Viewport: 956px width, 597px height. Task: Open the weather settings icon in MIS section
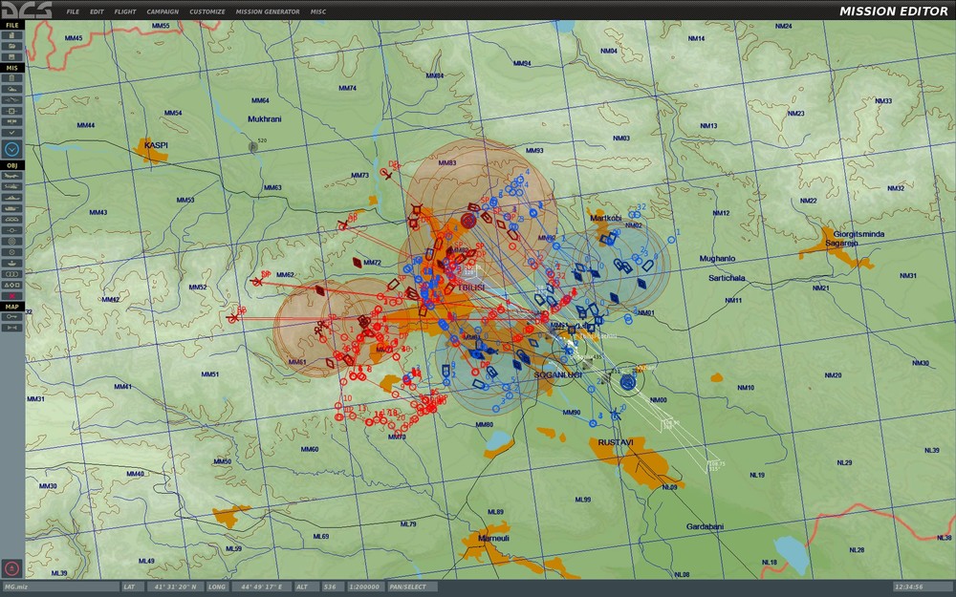pos(11,90)
